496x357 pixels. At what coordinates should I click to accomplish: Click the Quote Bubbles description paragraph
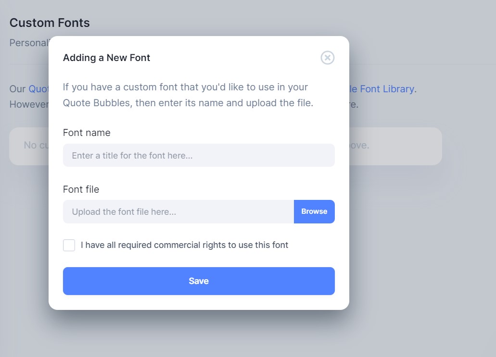pos(188,95)
